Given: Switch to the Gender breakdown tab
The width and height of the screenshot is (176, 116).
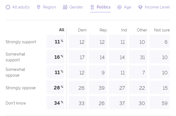Looking at the screenshot, I should click(x=76, y=7).
